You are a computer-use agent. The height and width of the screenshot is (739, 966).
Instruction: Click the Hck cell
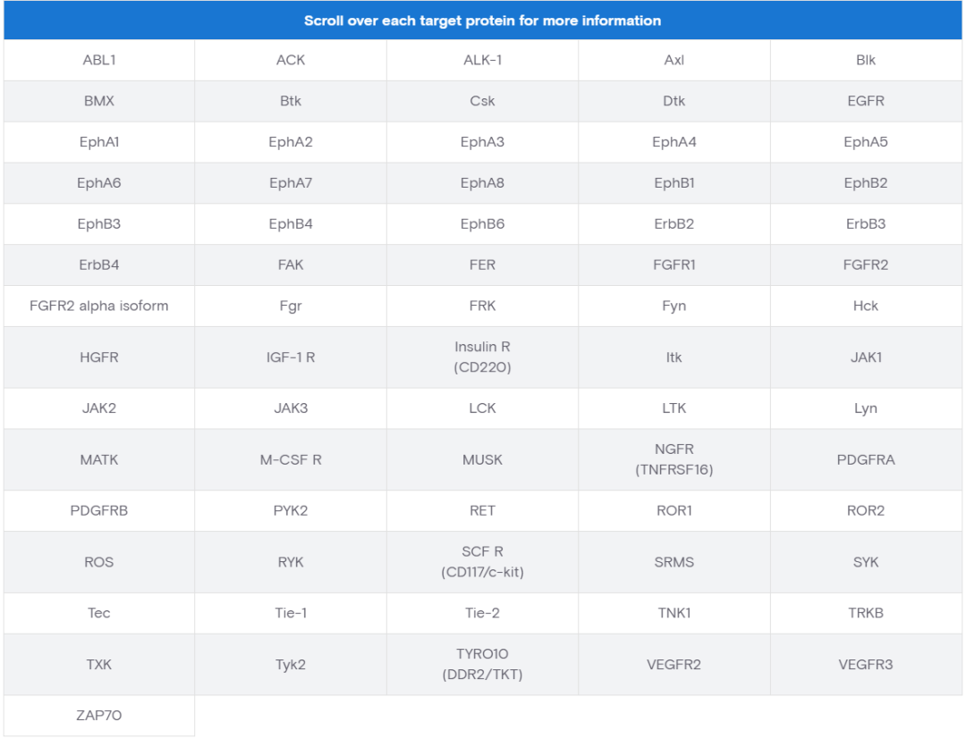tap(866, 306)
